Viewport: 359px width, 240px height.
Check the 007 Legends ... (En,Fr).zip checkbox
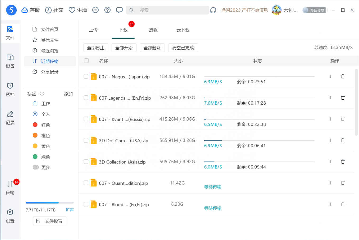click(x=86, y=98)
